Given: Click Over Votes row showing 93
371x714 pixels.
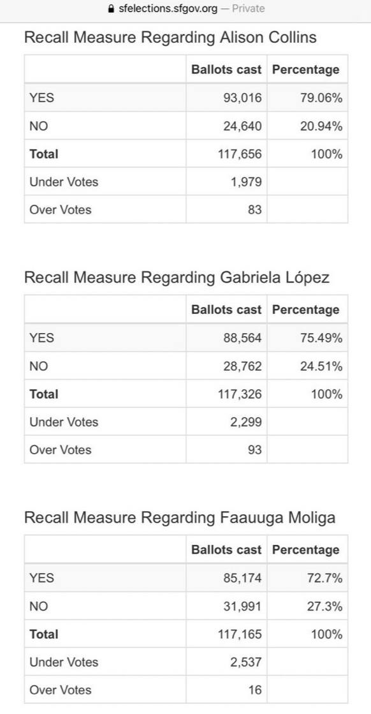Looking at the screenshot, I should pyautogui.click(x=186, y=449).
